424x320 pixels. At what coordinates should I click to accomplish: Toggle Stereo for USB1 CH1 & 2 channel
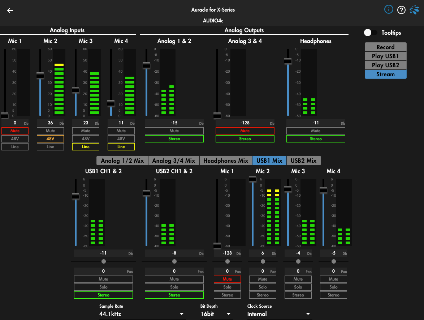(x=103, y=295)
